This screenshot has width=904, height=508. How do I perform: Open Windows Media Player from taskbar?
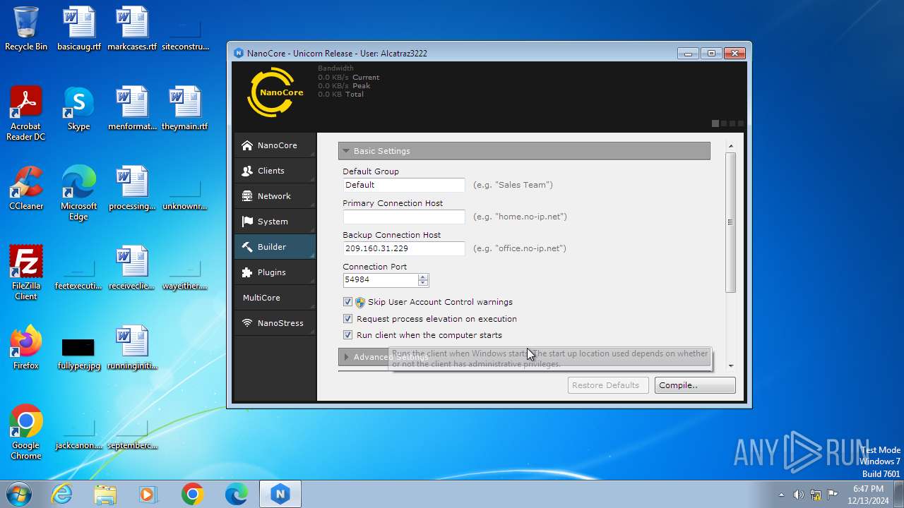148,494
